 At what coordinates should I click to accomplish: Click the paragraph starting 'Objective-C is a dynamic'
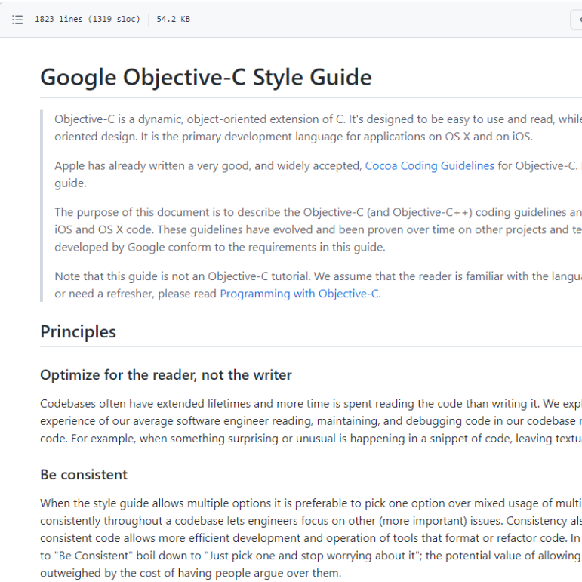coord(318,128)
